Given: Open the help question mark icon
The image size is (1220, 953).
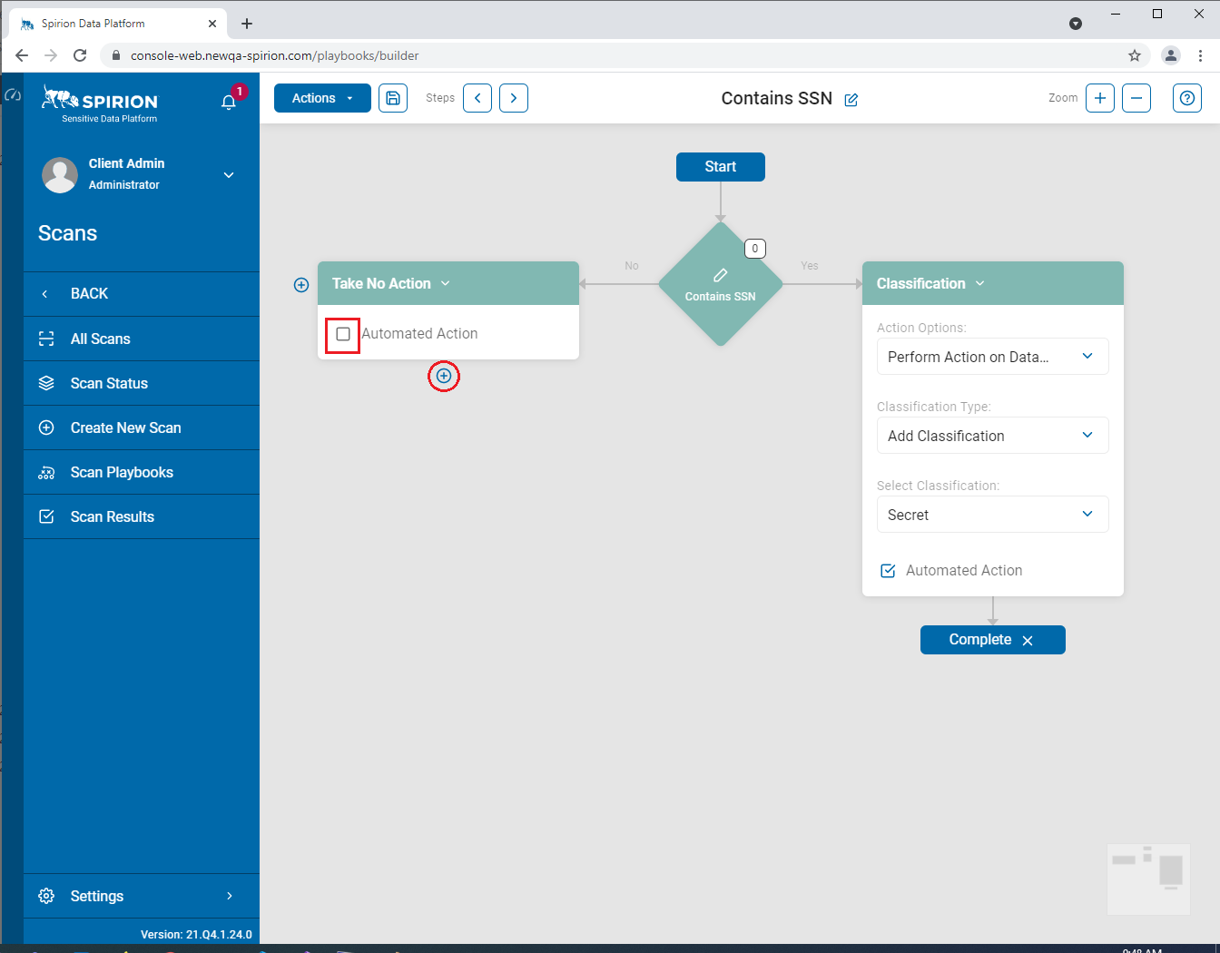Looking at the screenshot, I should [x=1187, y=98].
